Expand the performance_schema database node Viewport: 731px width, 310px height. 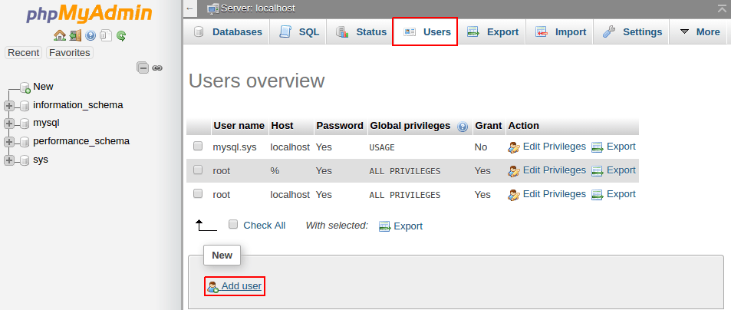coord(9,141)
